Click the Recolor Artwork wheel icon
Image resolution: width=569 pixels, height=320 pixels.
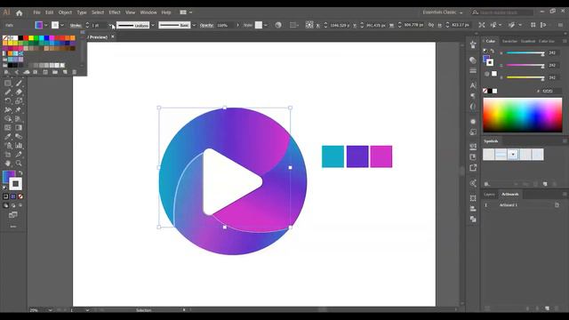click(x=278, y=25)
